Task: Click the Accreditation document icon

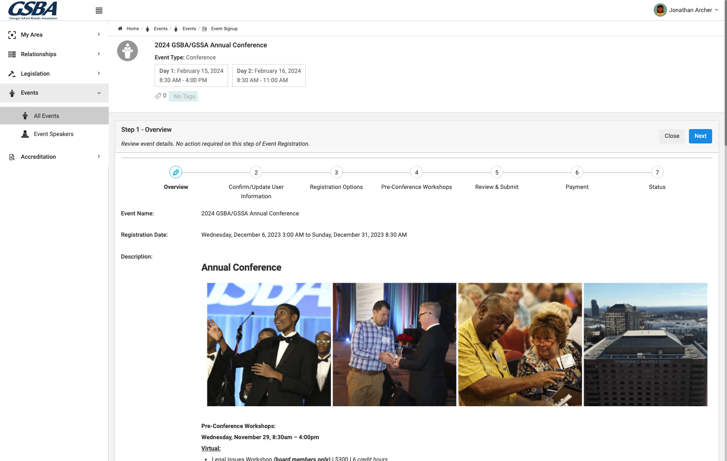Action: 12,157
